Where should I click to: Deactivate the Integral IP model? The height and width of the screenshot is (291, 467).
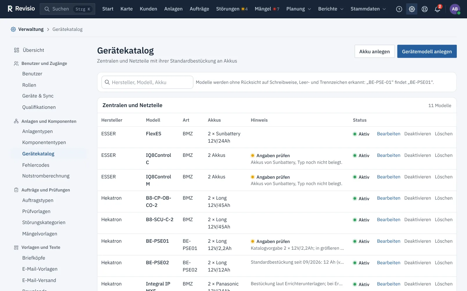[417, 284]
